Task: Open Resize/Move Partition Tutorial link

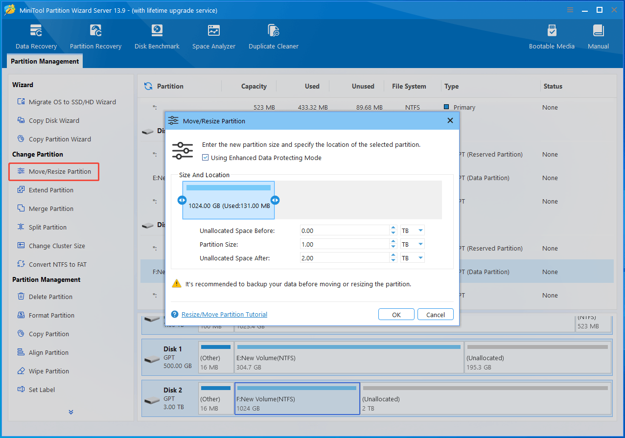Action: 224,314
